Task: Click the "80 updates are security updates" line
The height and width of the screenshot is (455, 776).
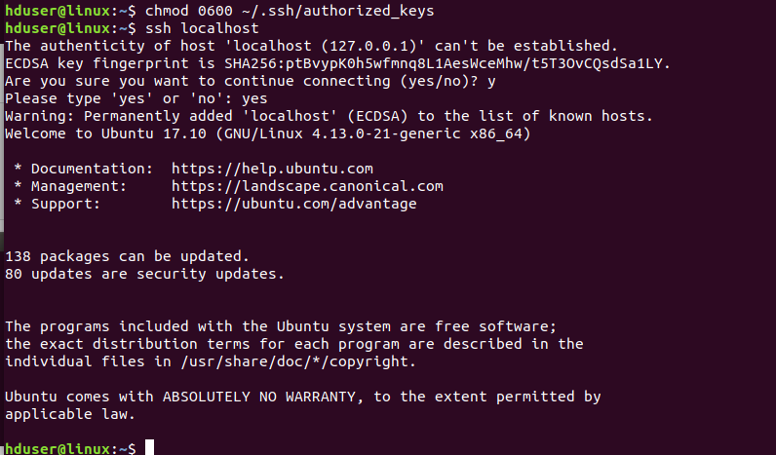Action: pyautogui.click(x=144, y=274)
